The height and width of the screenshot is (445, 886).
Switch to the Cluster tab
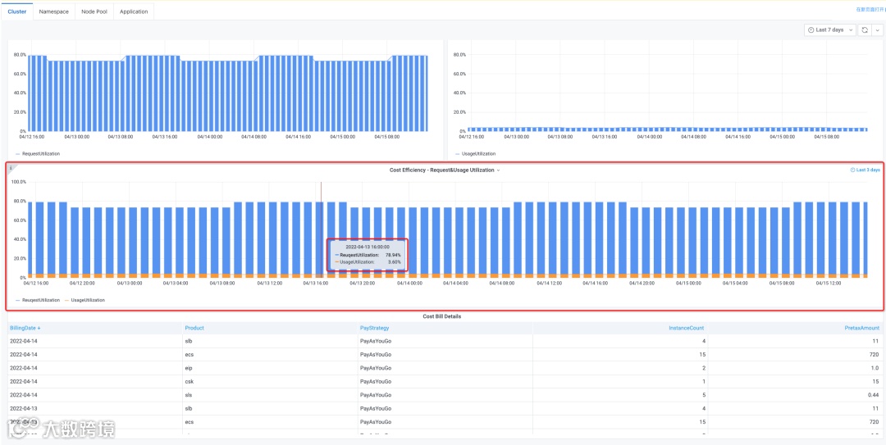(x=17, y=11)
